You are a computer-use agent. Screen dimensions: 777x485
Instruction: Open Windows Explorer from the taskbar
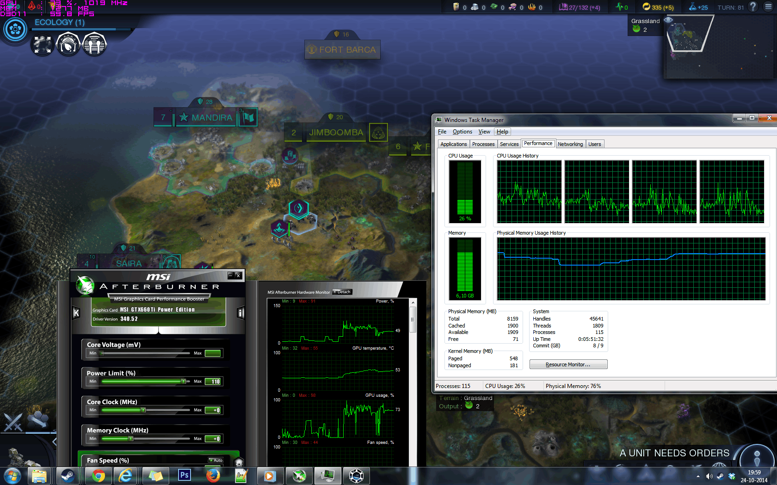pyautogui.click(x=40, y=476)
